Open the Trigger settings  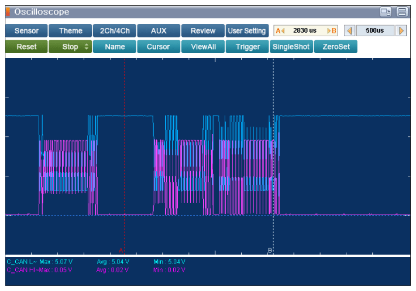(247, 47)
